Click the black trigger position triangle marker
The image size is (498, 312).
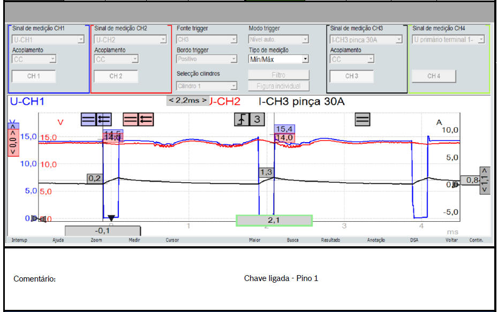(111, 217)
